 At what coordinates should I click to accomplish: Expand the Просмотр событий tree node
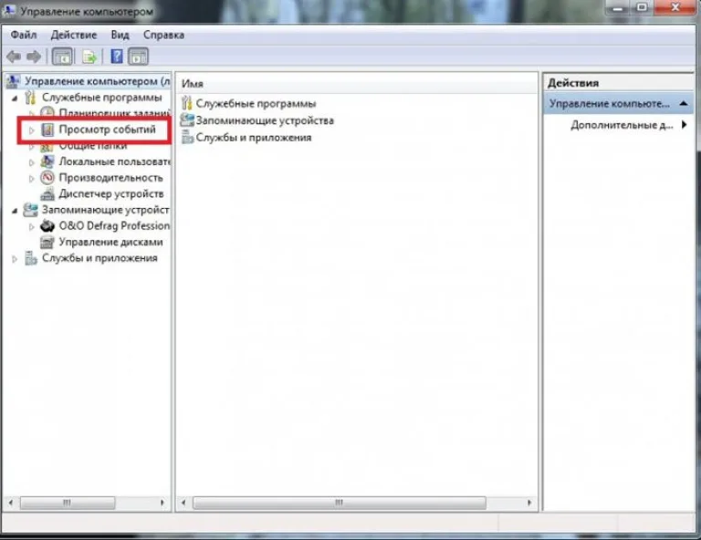[x=31, y=130]
